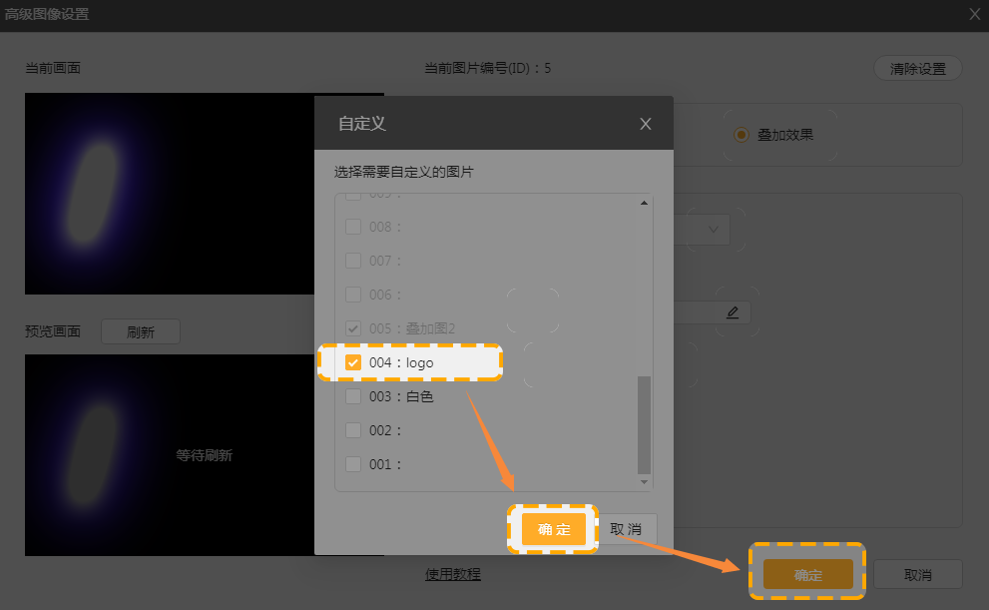The width and height of the screenshot is (989, 610).
Task: Select the 叠加效果 radio button
Action: [x=741, y=134]
